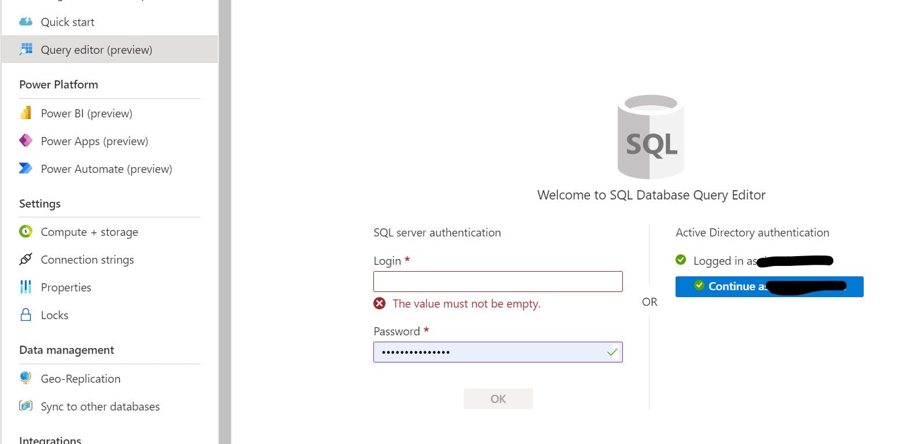Click the Compute + storage circle icon
921x444 pixels.
[25, 231]
